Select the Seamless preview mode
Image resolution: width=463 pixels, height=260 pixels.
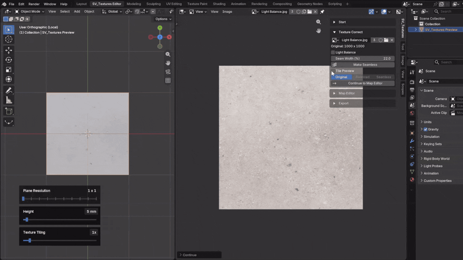point(383,77)
